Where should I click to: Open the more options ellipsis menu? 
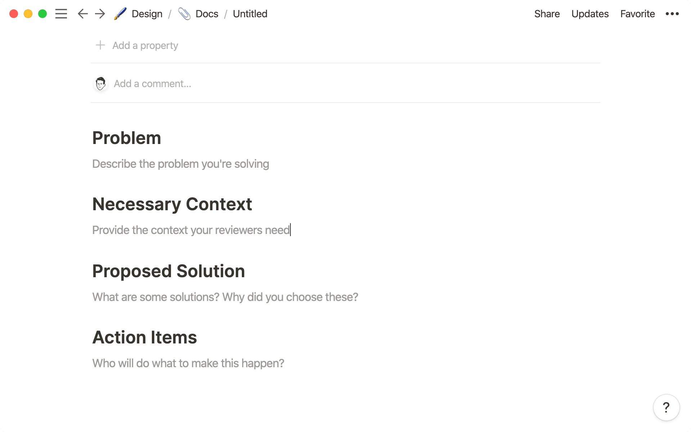click(673, 14)
